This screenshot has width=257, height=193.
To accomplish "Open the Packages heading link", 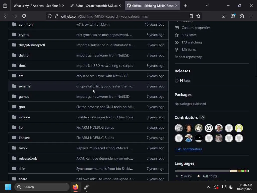I will click(183, 95).
